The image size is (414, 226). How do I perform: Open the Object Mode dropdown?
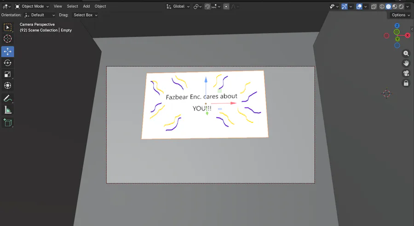click(32, 6)
